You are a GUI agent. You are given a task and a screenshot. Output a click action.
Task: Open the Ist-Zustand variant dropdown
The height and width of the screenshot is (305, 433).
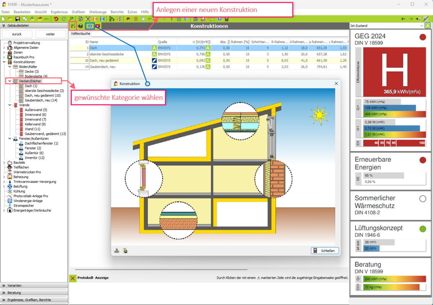(386, 26)
